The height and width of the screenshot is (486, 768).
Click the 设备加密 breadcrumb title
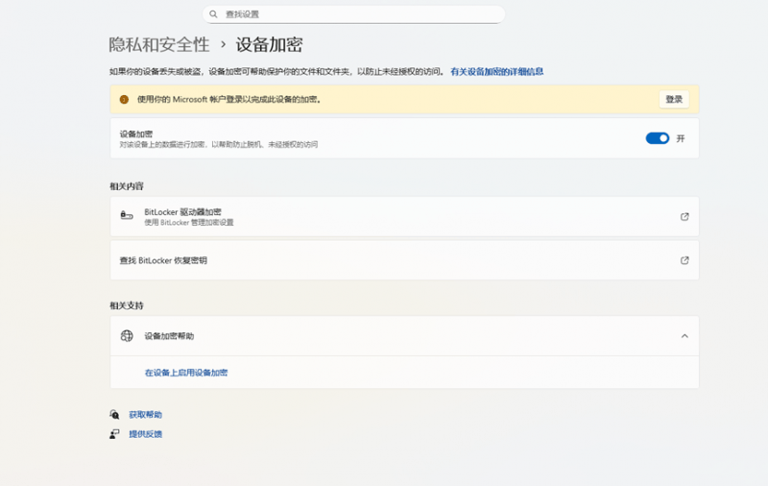pyautogui.click(x=270, y=44)
